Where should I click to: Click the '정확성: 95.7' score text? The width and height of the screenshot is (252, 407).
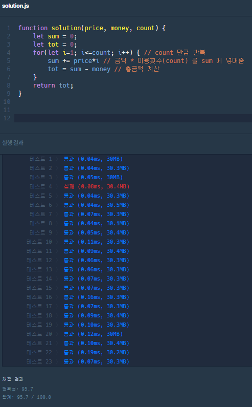[17, 389]
